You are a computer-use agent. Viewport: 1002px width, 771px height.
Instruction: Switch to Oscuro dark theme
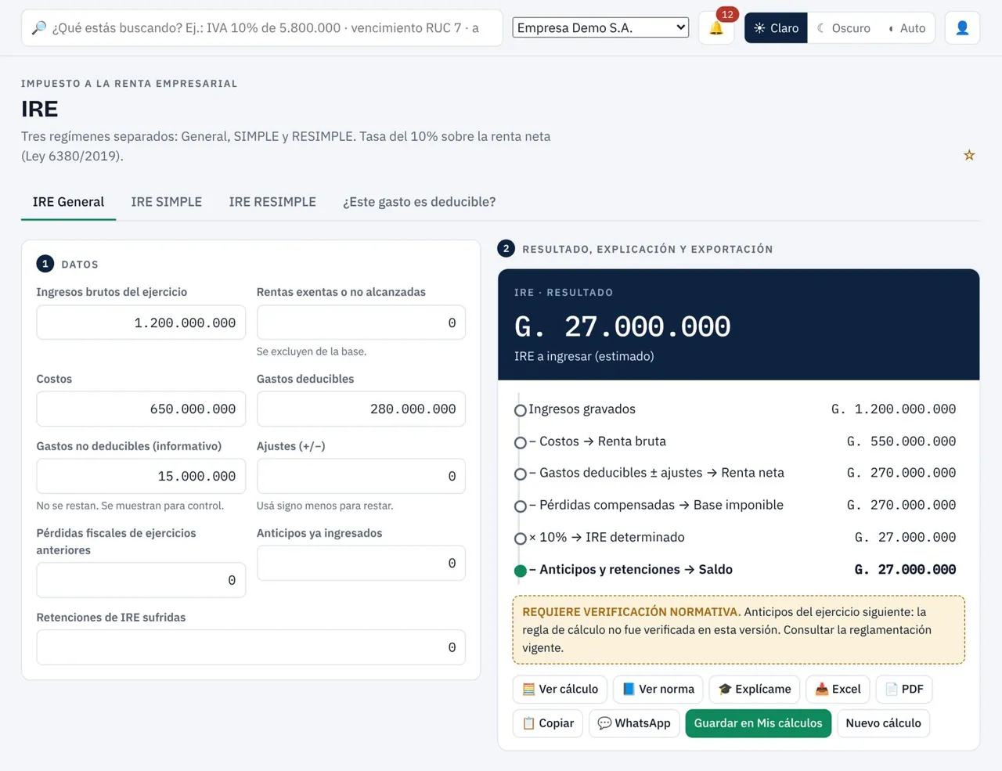pos(843,28)
